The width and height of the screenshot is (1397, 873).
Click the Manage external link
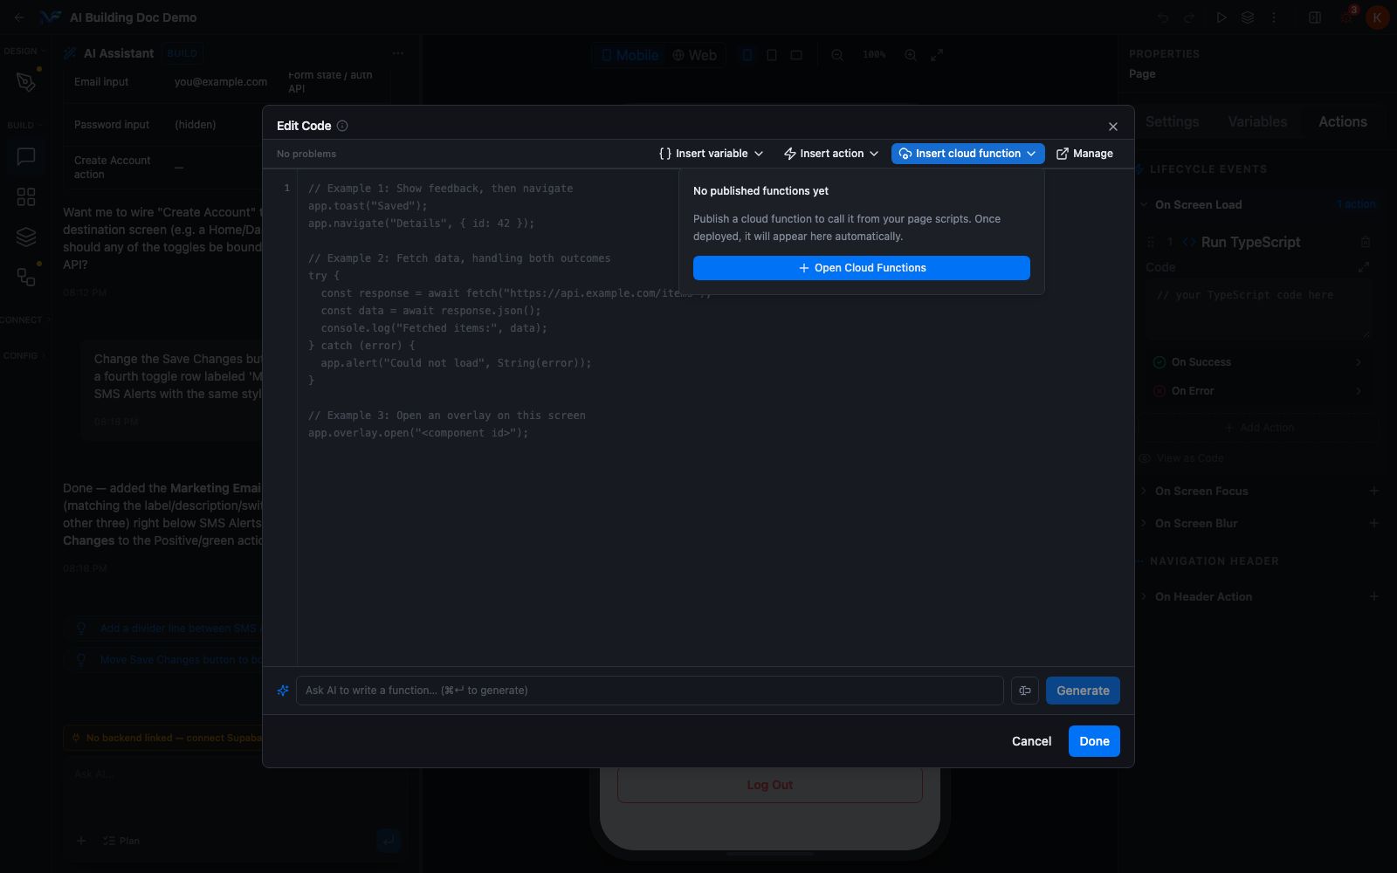[x=1084, y=154]
